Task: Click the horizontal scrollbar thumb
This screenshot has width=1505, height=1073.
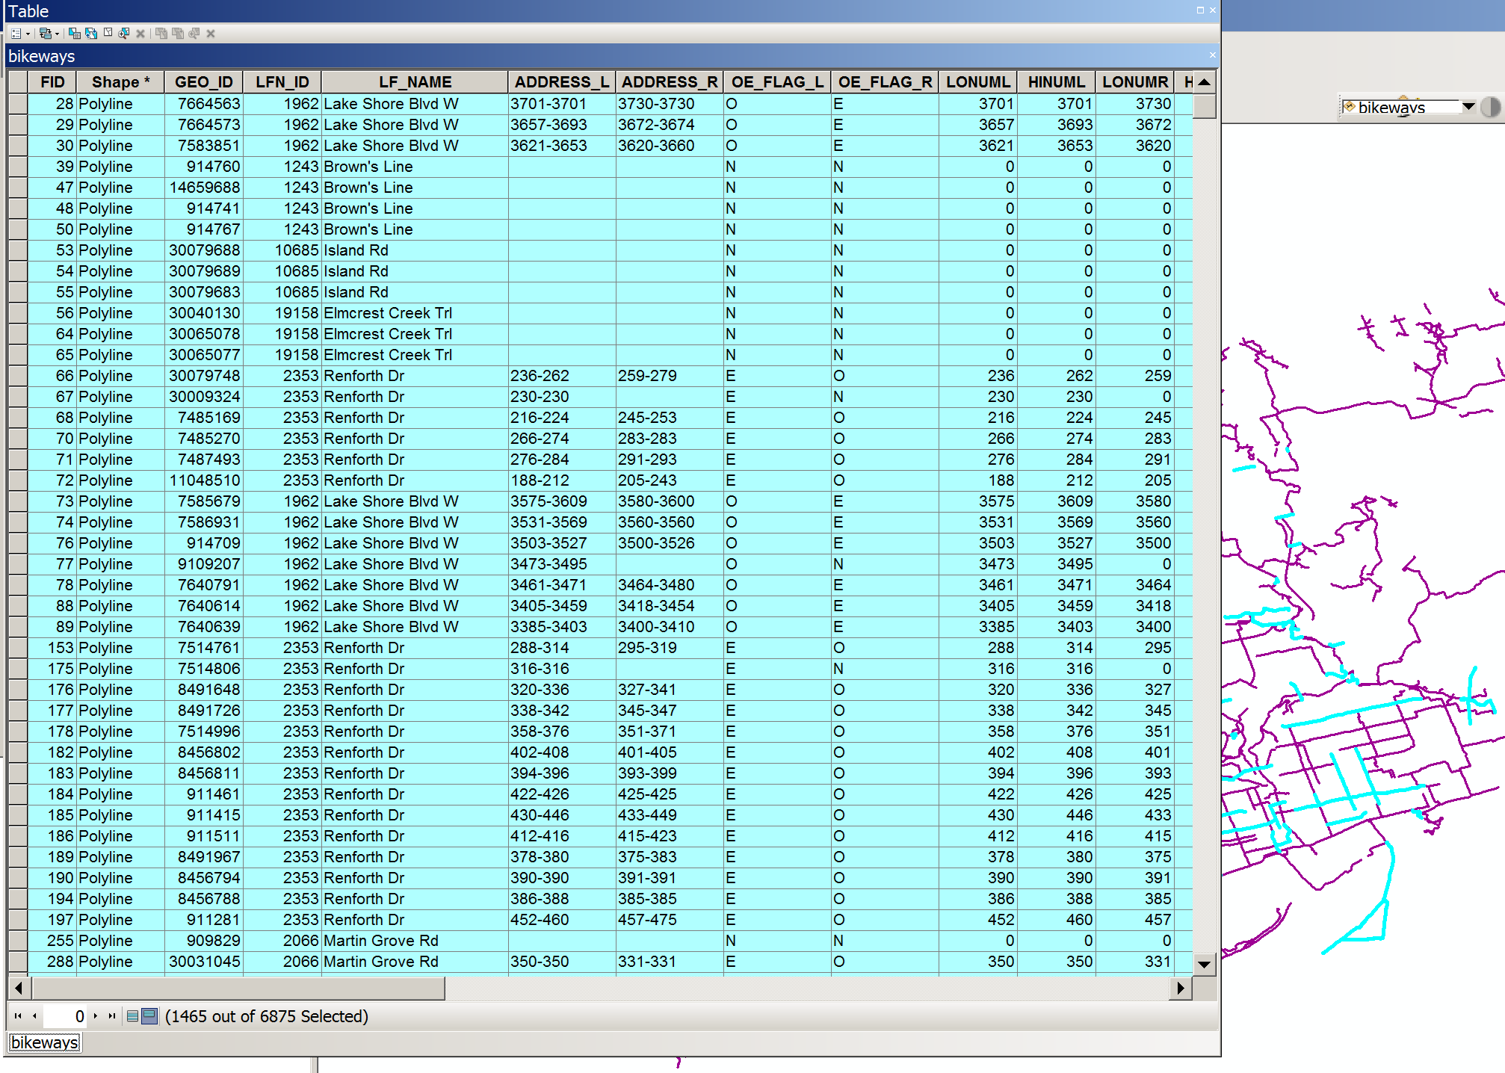Action: point(237,988)
